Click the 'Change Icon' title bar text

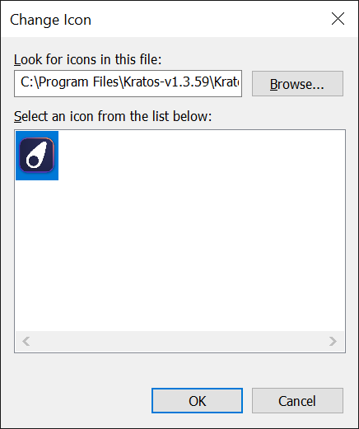pos(50,20)
